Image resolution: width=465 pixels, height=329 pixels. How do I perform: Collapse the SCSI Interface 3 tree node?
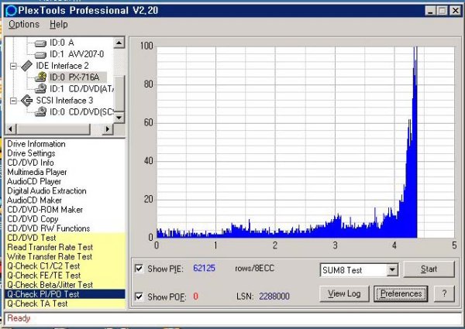tap(13, 101)
